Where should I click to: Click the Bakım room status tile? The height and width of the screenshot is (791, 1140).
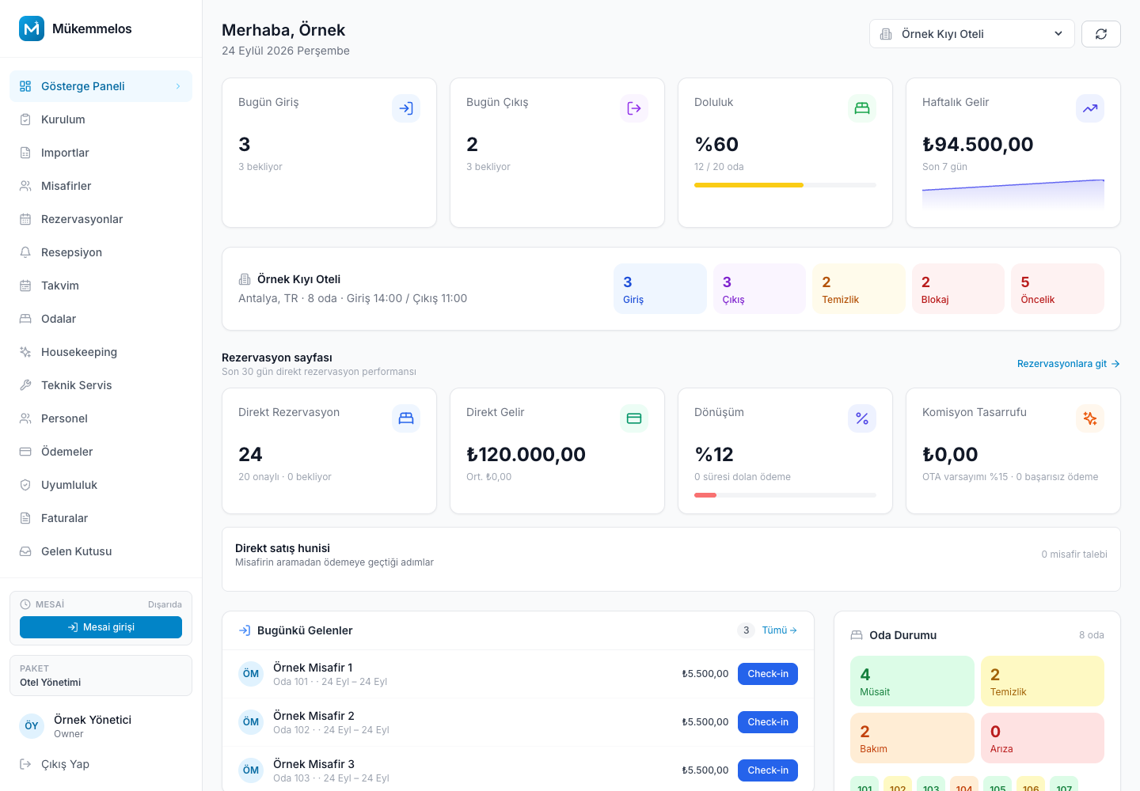click(x=912, y=738)
